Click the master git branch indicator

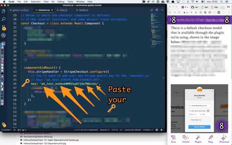click(x=6, y=130)
